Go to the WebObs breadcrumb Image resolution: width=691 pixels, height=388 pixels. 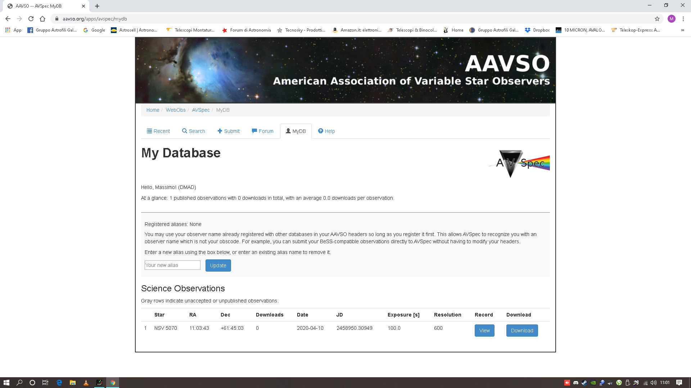click(x=176, y=110)
